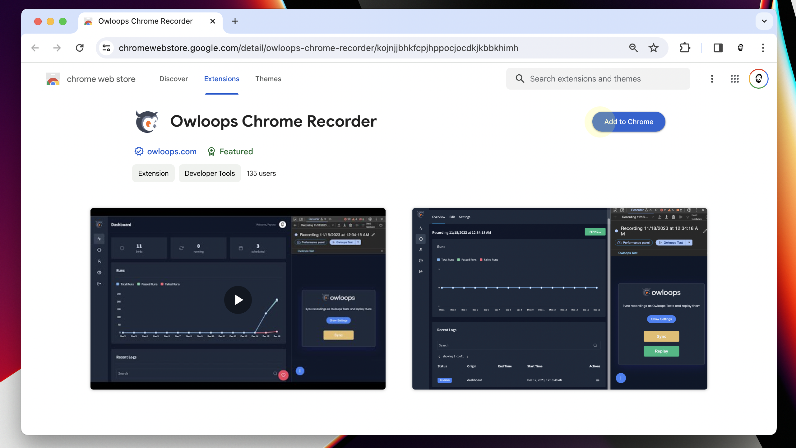Screen dimensions: 796x448
Task: Open the Google account avatar
Action: [x=758, y=79]
